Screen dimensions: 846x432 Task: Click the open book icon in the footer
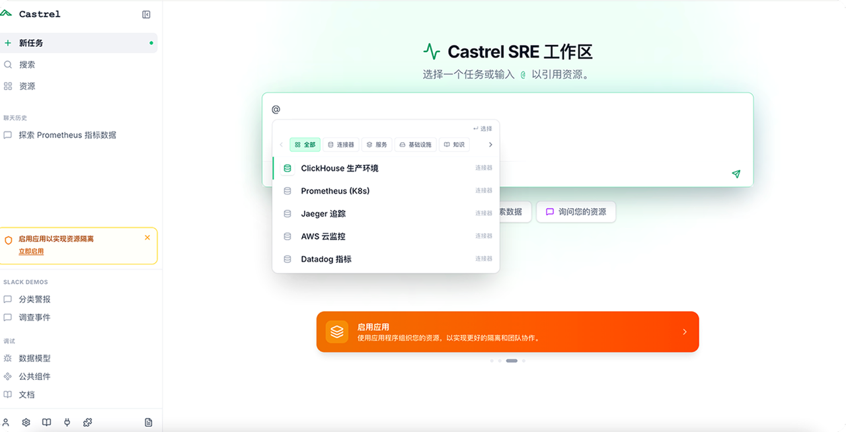[x=46, y=422]
